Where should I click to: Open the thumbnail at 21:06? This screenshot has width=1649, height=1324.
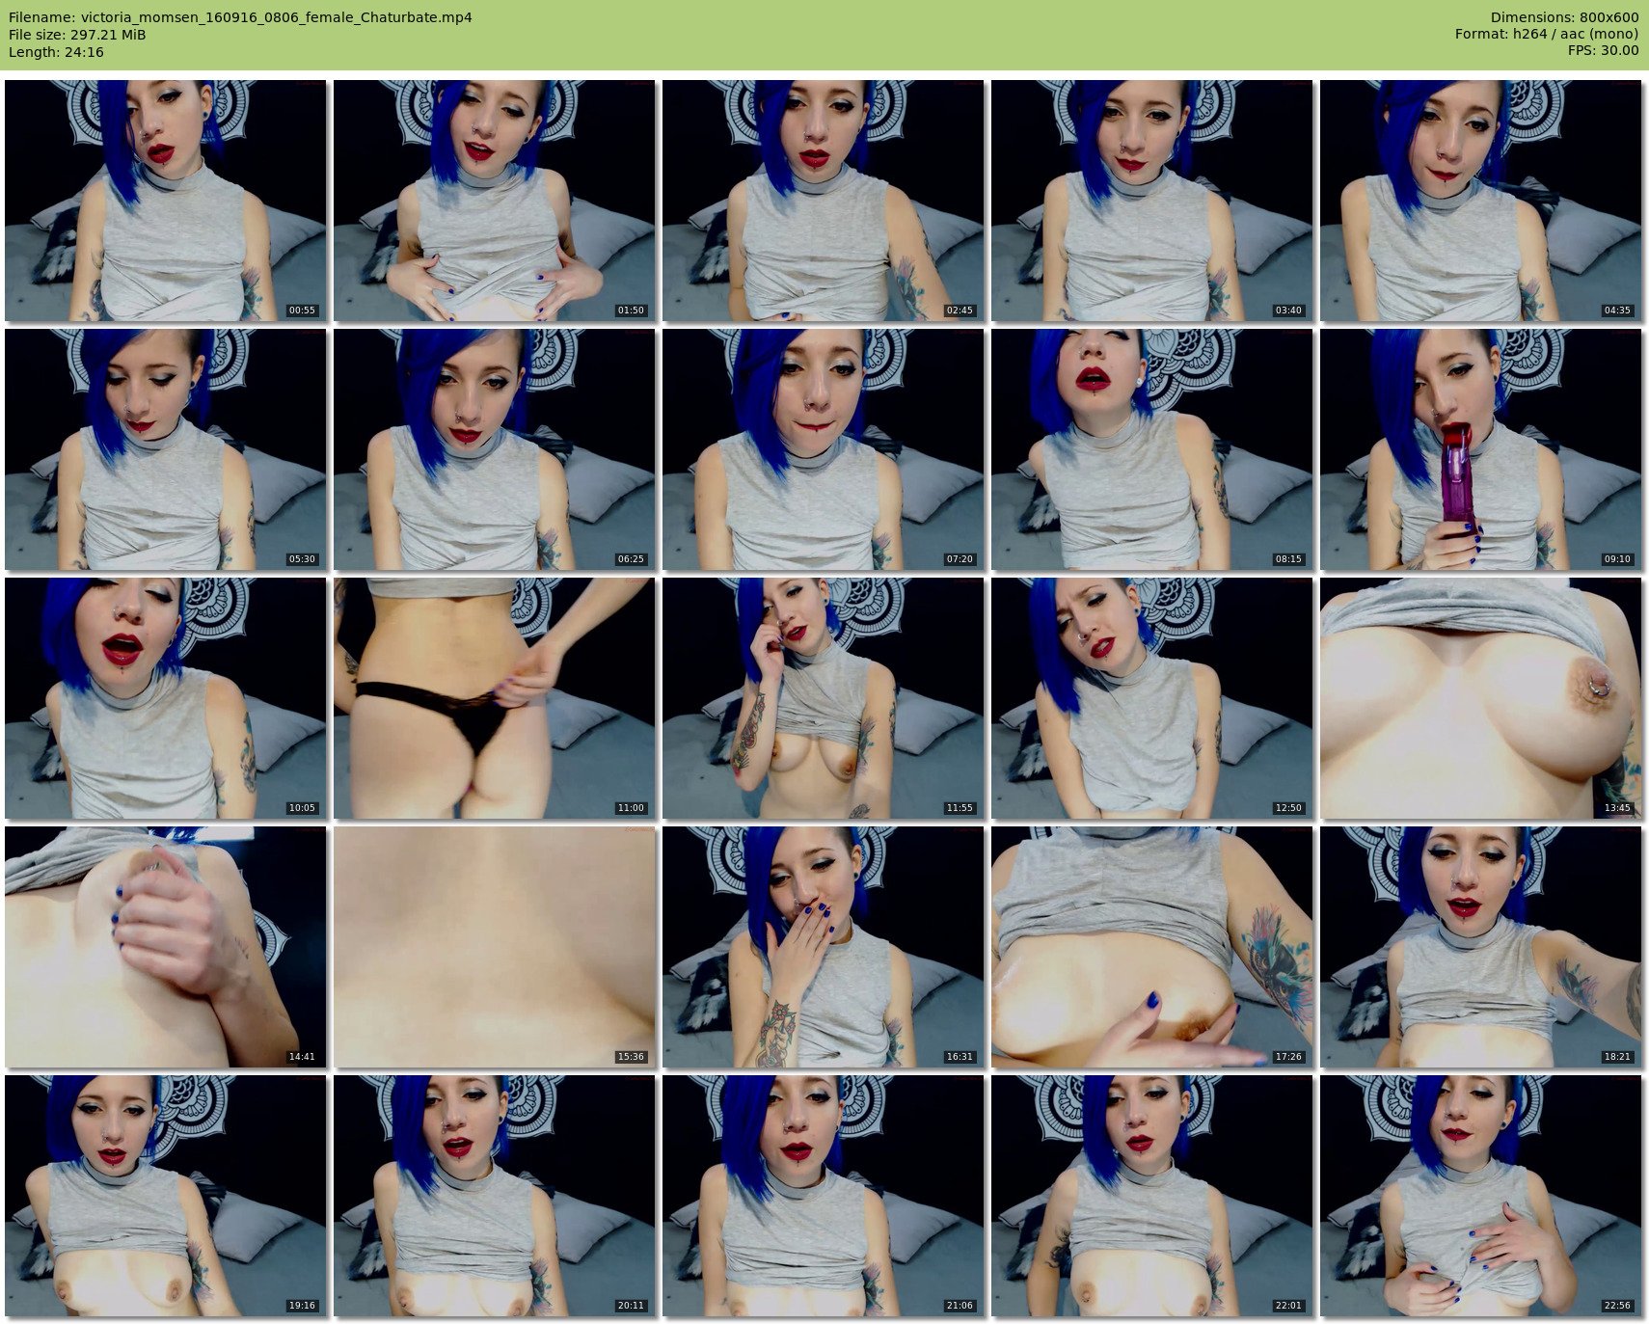pos(823,1196)
